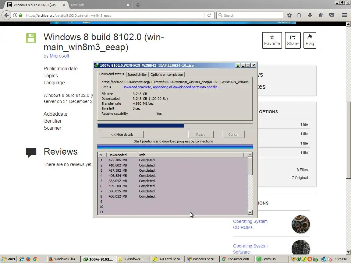
Task: Click the software floppy disk icon beside title
Action: point(31,38)
